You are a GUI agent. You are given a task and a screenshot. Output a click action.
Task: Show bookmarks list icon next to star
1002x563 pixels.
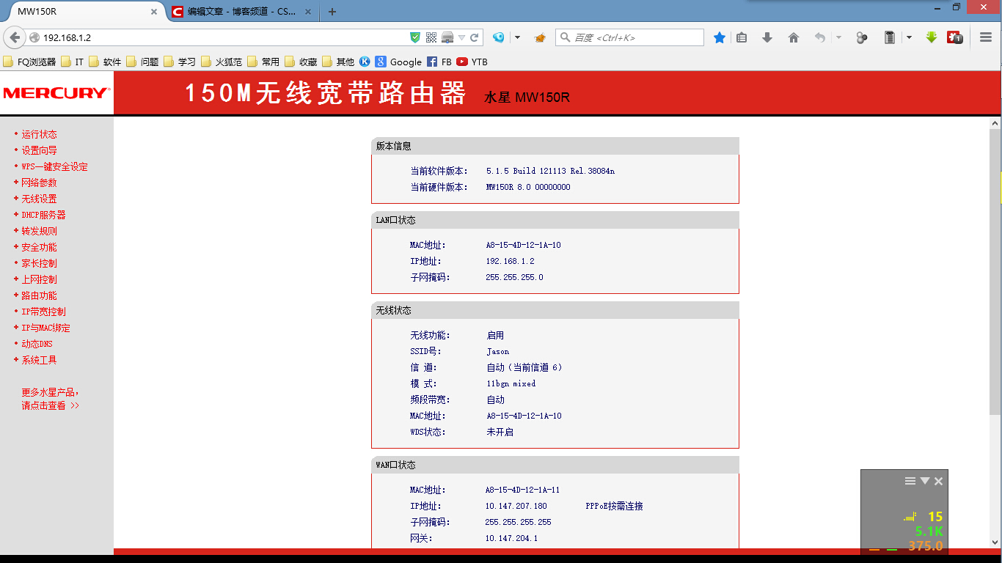click(742, 37)
